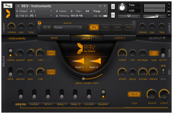Toggle the equalize effect switch

coord(103,94)
